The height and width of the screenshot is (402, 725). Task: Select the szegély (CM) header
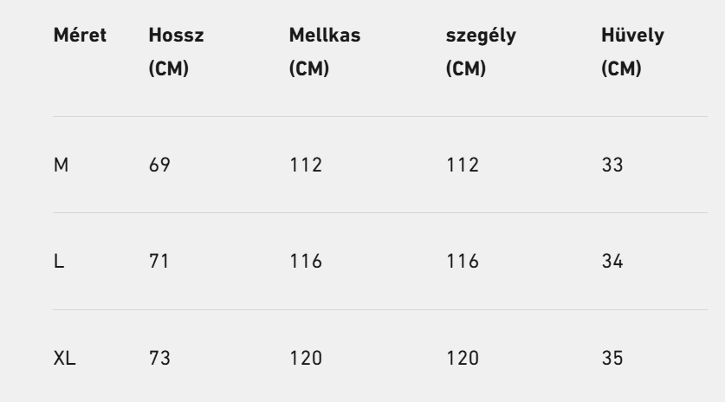tap(481, 52)
